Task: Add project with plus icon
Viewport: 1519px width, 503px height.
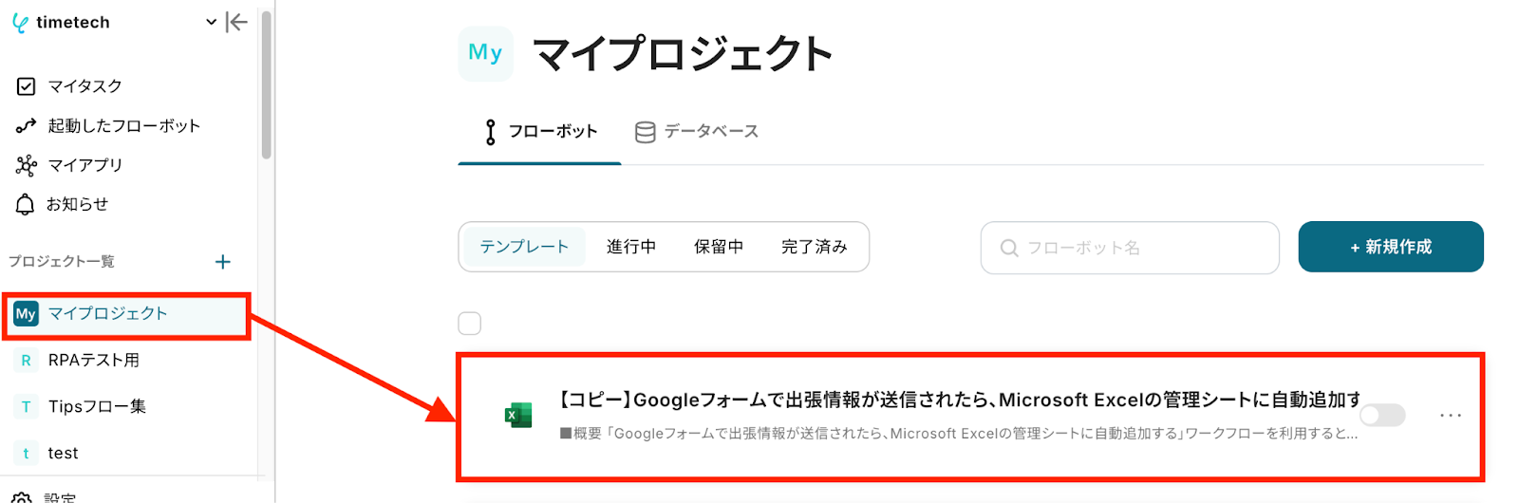Action: pos(223,262)
